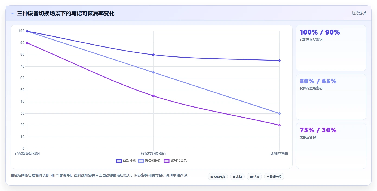
Task: Click the 首次换机 data point at 75
Action: coord(279,61)
